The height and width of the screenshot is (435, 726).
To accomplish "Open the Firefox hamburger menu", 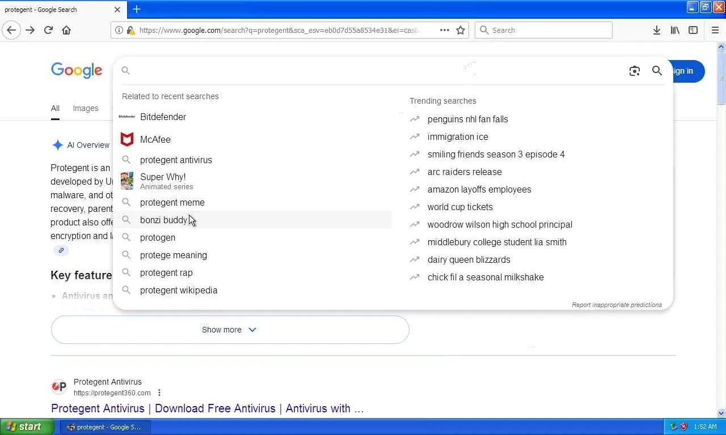I will tap(715, 30).
